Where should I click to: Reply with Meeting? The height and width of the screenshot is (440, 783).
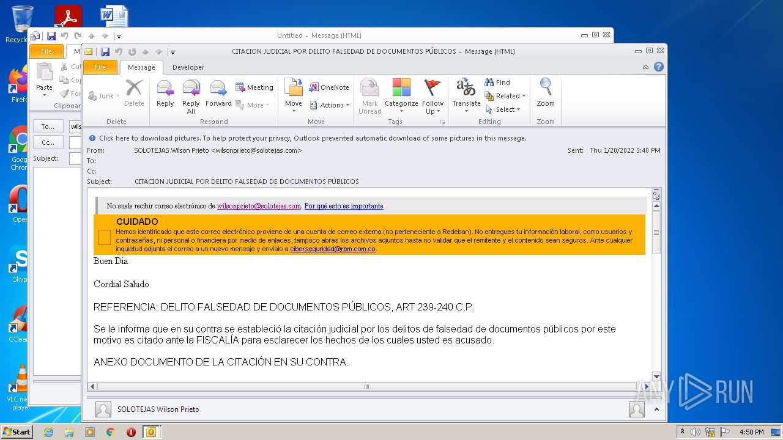(254, 87)
